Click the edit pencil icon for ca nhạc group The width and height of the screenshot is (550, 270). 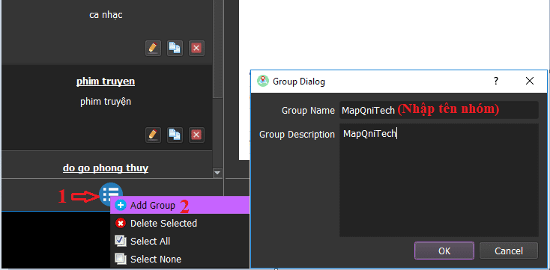pyautogui.click(x=153, y=48)
